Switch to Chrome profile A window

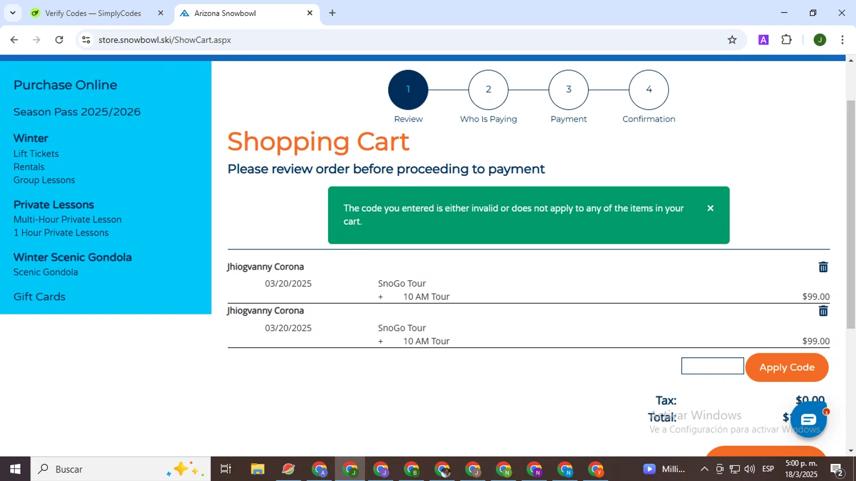319,469
